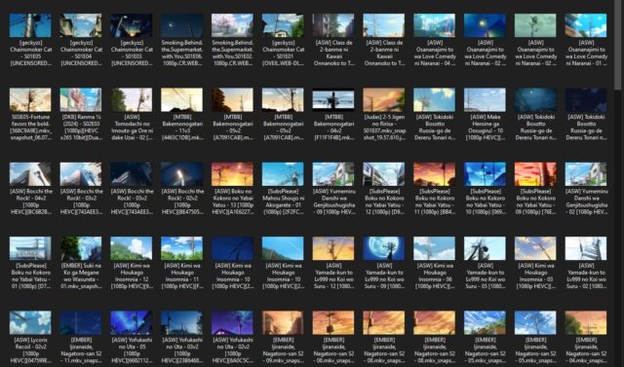The image size is (624, 367).
Task: Select Ranma ½ (2024) S02E03 image
Action: 81,99
